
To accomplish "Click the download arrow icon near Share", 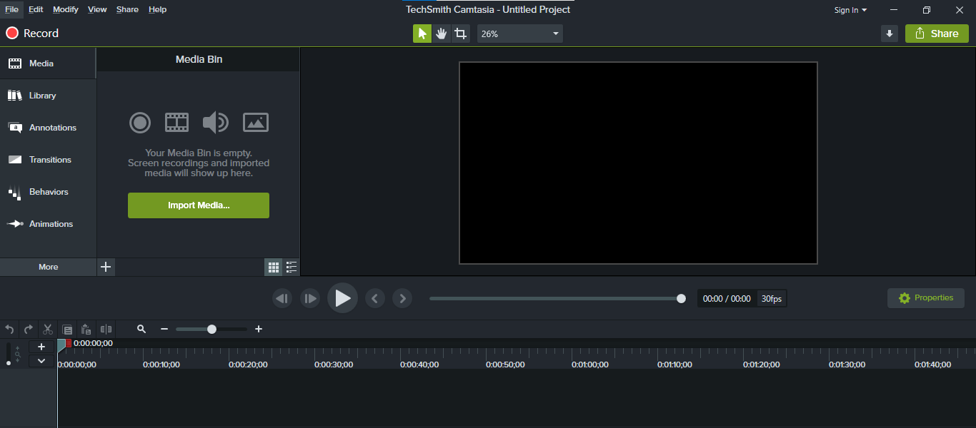I will click(x=890, y=34).
